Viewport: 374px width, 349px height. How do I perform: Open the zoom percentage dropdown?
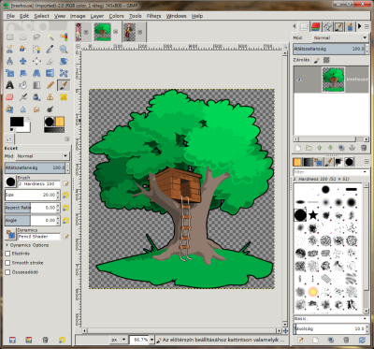click(151, 340)
